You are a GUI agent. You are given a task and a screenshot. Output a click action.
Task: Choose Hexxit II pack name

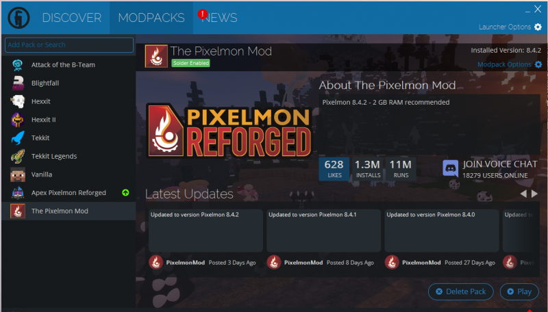pyautogui.click(x=43, y=120)
